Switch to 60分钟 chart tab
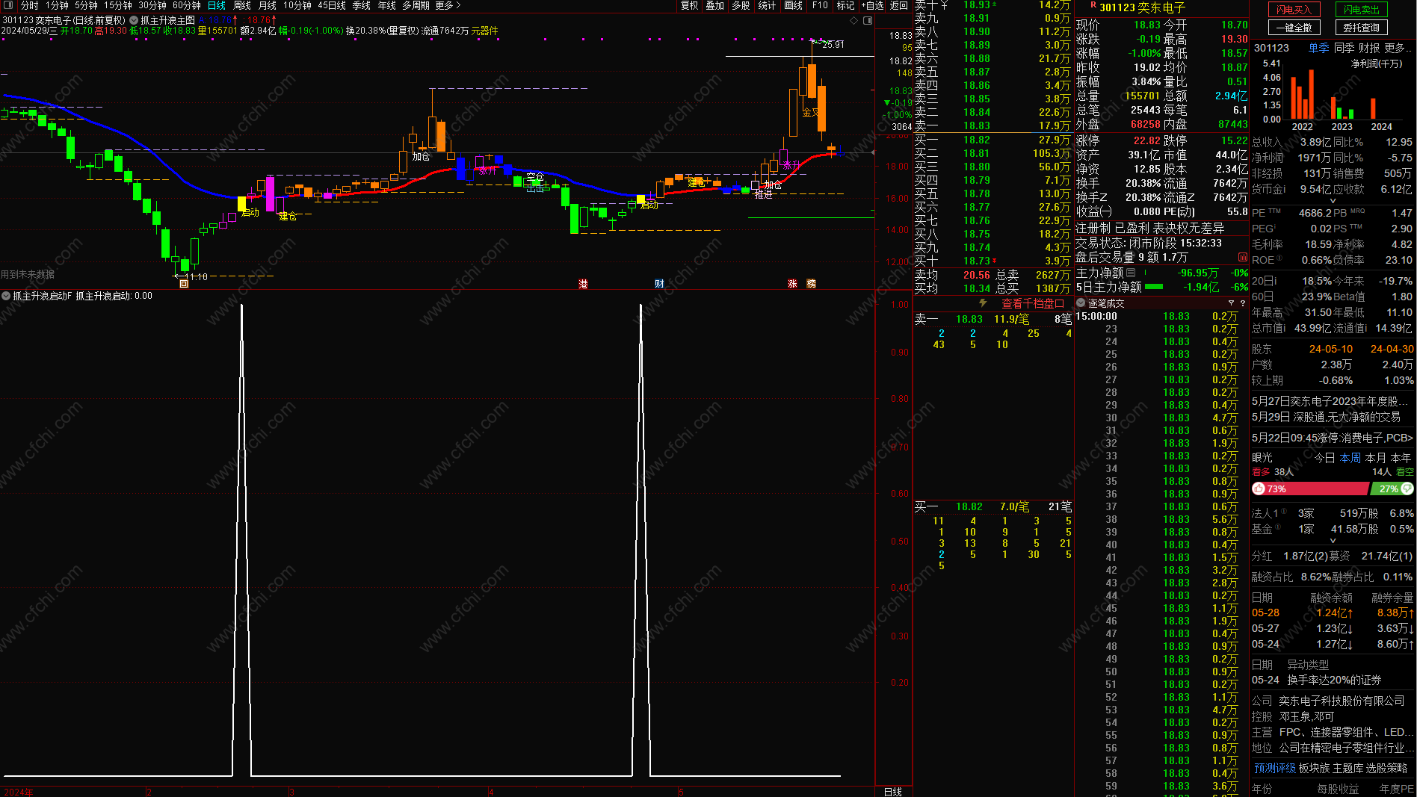The image size is (1417, 797). coord(186,5)
